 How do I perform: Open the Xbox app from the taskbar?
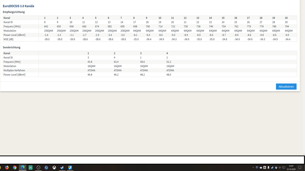(x=54, y=168)
